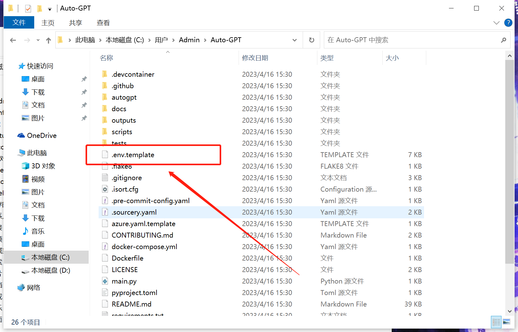Viewport: 518px width, 332px height.
Task: Select the .github folder icon
Action: tap(105, 86)
